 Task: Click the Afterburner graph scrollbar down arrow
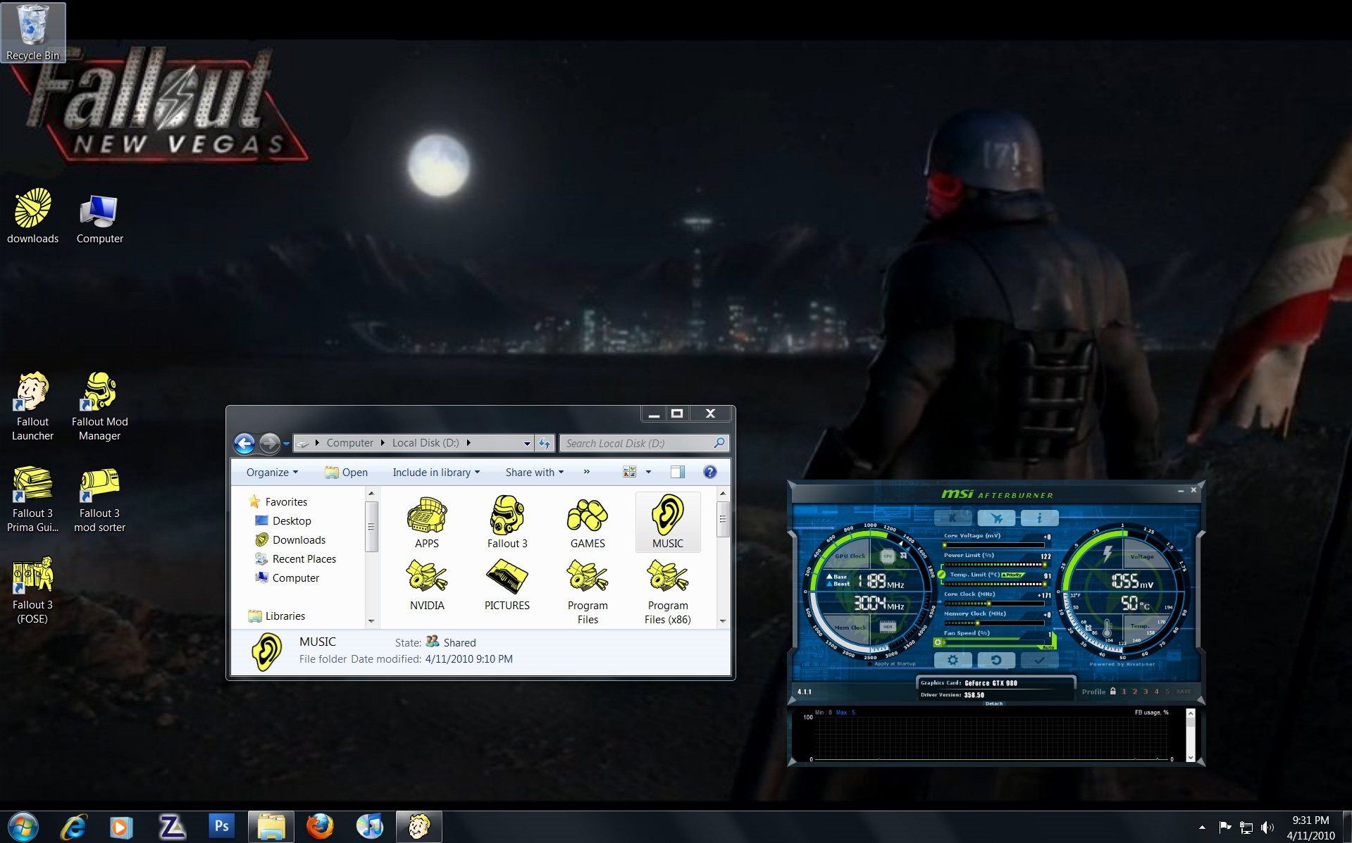tap(1191, 758)
